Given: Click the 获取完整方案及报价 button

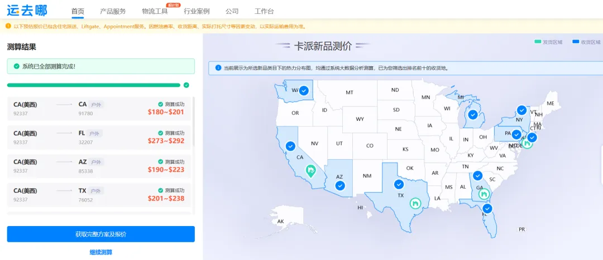Looking at the screenshot, I should pos(100,234).
